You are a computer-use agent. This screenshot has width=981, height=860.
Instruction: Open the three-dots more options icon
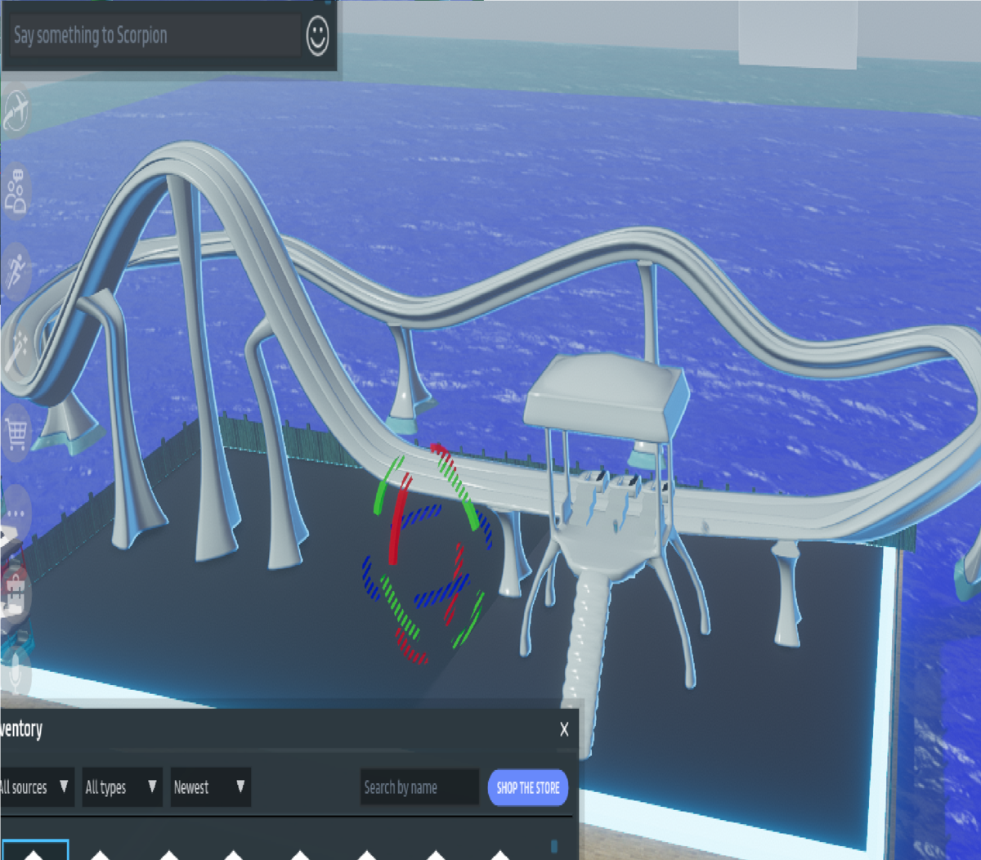(x=16, y=513)
